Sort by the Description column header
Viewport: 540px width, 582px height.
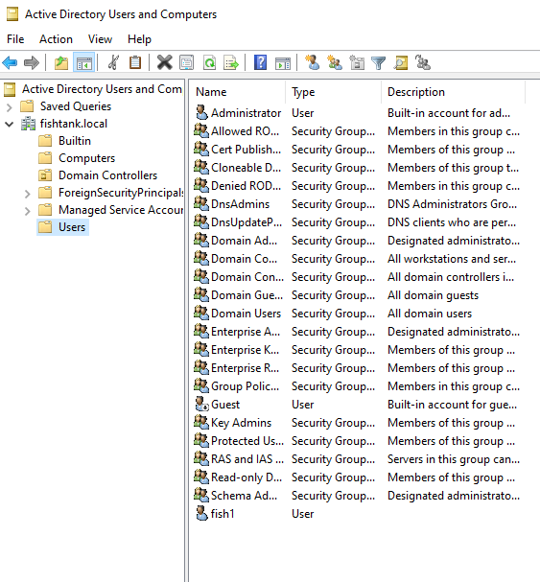click(454, 92)
